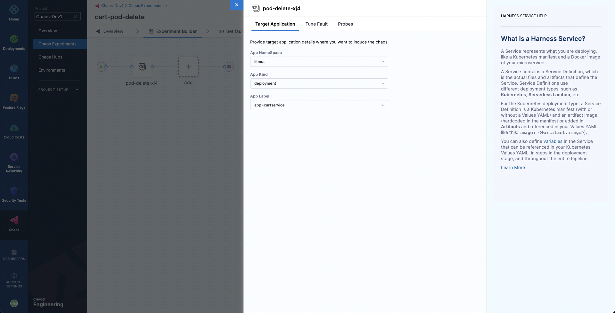The height and width of the screenshot is (313, 615).
Task: Open the Builds module icon
Action: click(x=14, y=68)
